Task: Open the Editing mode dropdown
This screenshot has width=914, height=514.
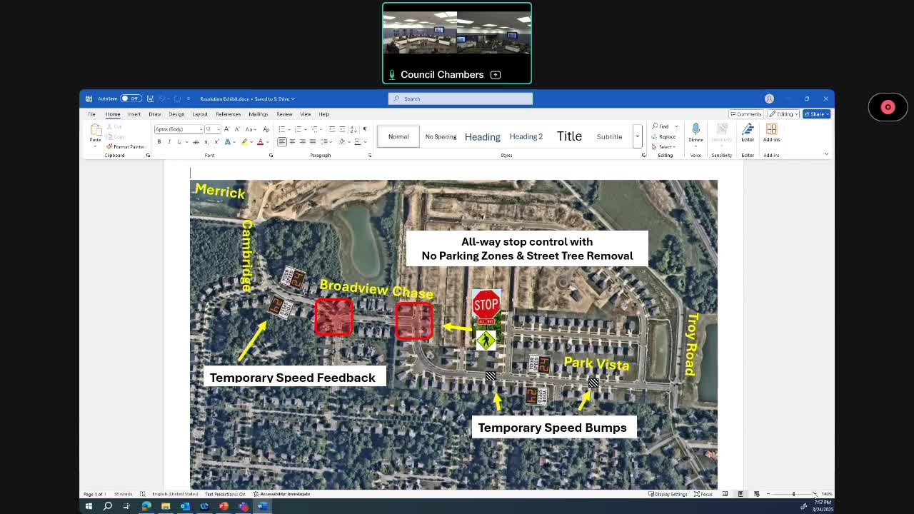Action: coord(785,114)
